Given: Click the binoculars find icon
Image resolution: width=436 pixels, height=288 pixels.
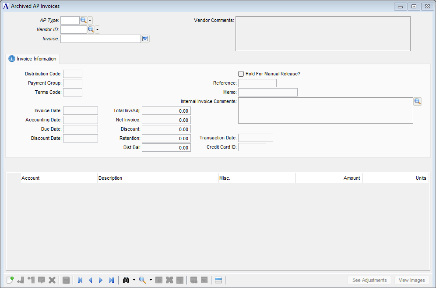Looking at the screenshot, I should [127, 280].
